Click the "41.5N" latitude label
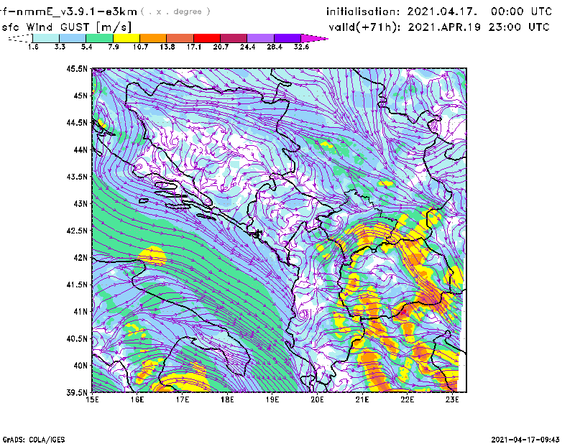 coord(77,285)
